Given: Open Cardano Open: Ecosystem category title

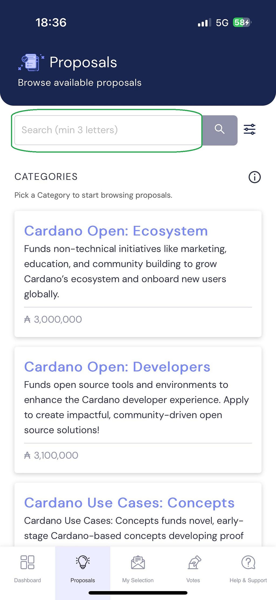Looking at the screenshot, I should click(x=116, y=231).
